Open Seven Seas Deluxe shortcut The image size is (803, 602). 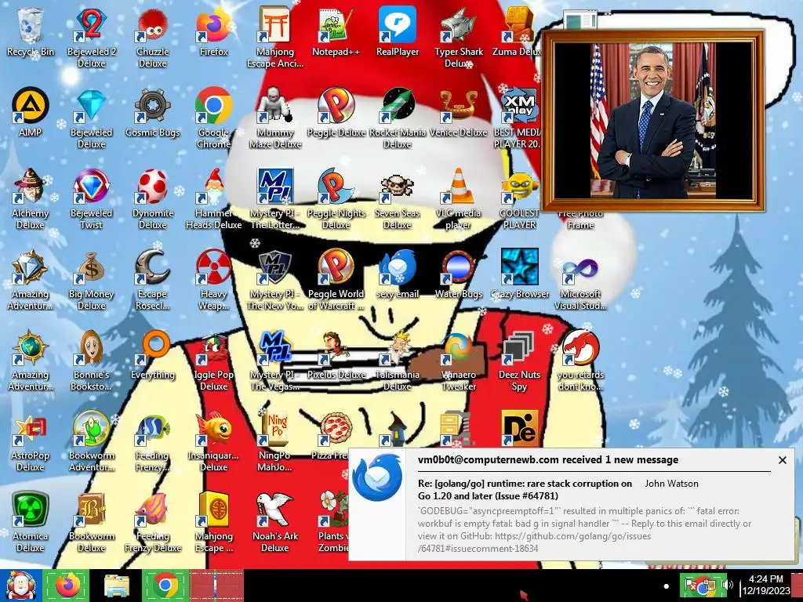point(398,198)
